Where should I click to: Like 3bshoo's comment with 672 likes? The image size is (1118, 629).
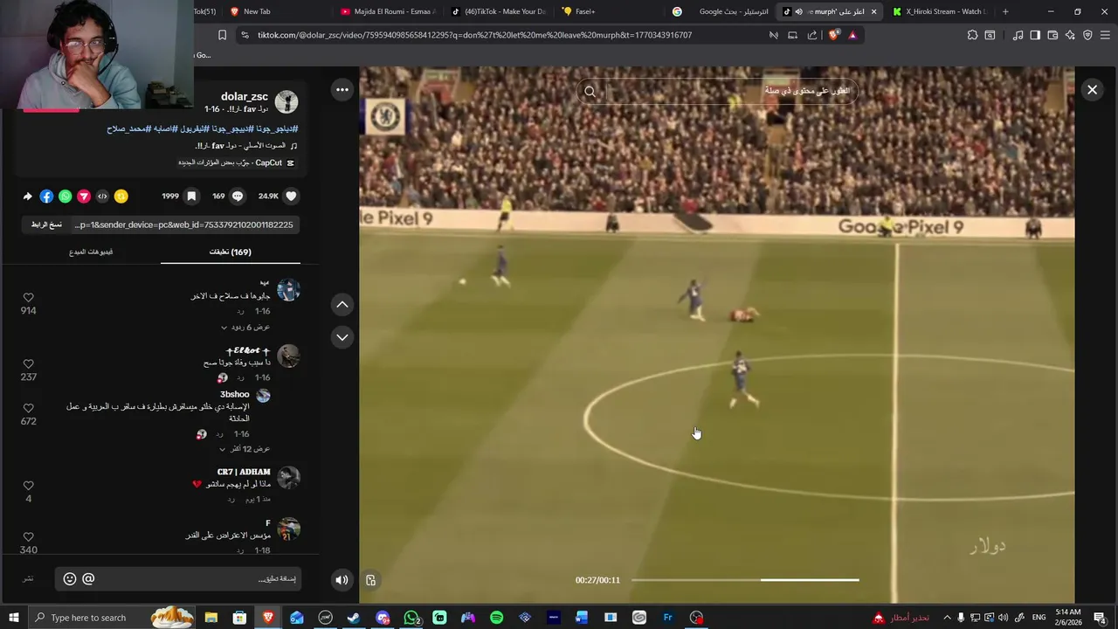pos(28,408)
